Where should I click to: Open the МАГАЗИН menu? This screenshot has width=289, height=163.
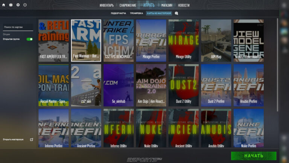pos(167,5)
